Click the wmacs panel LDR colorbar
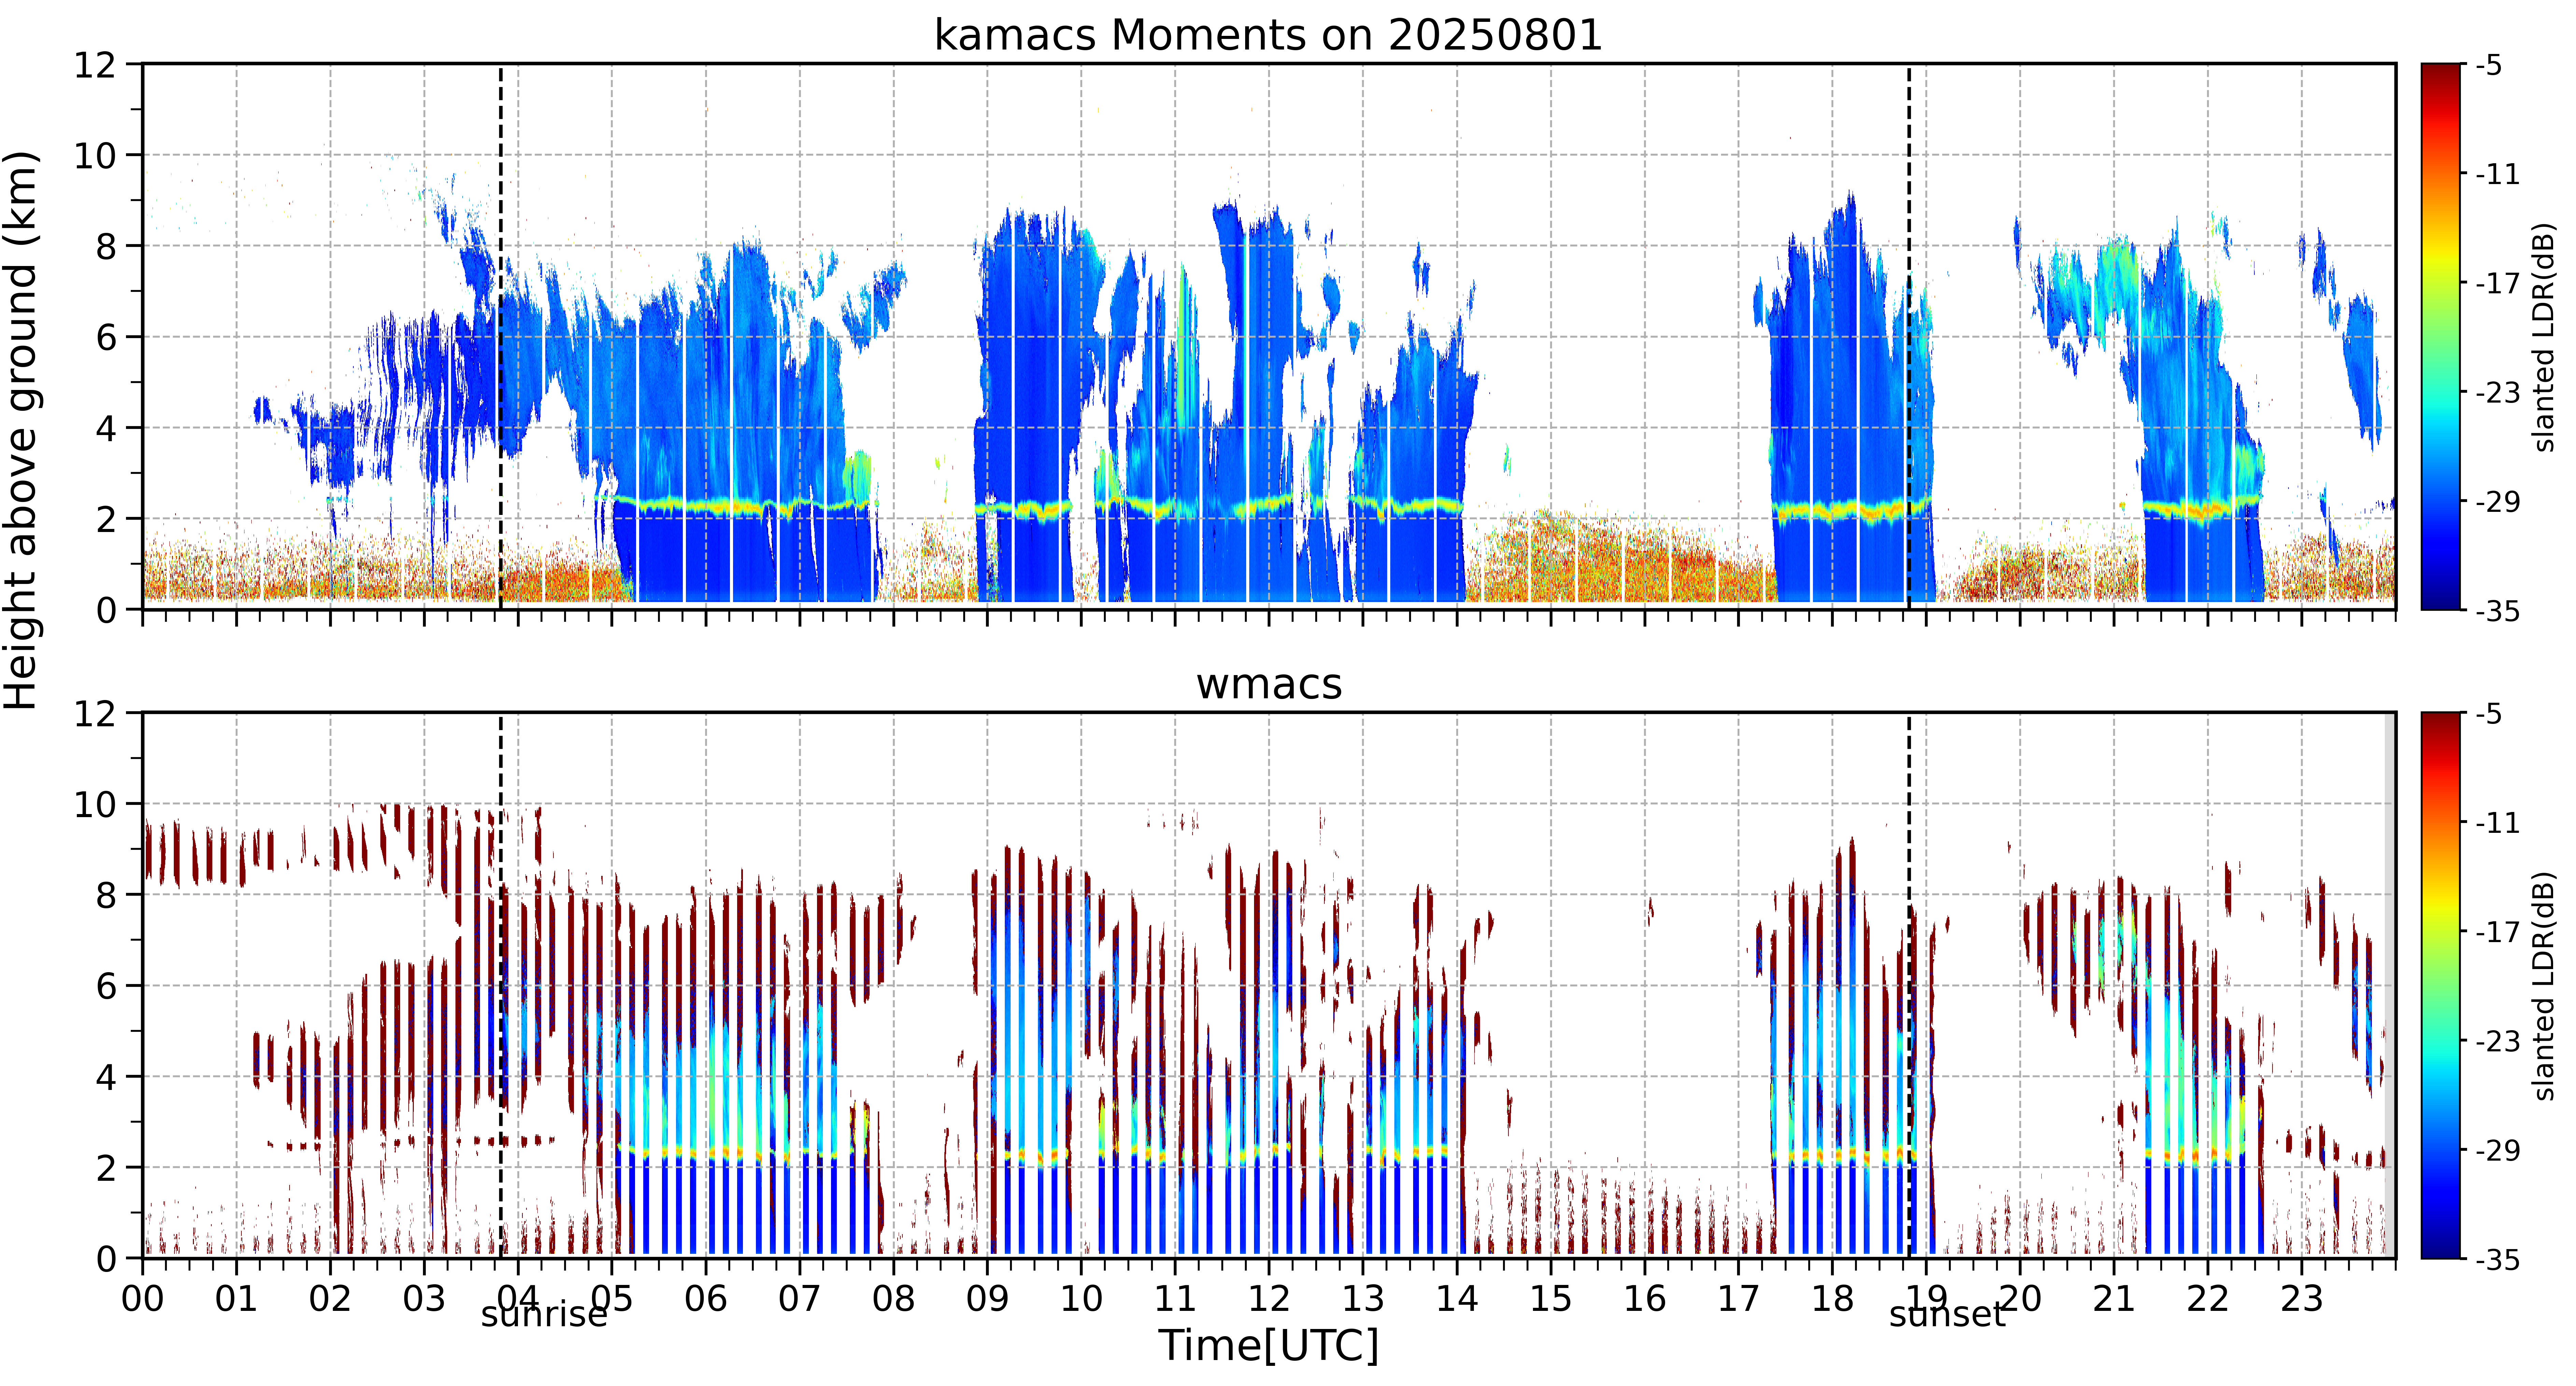The height and width of the screenshot is (1386, 2576). pyautogui.click(x=2440, y=985)
